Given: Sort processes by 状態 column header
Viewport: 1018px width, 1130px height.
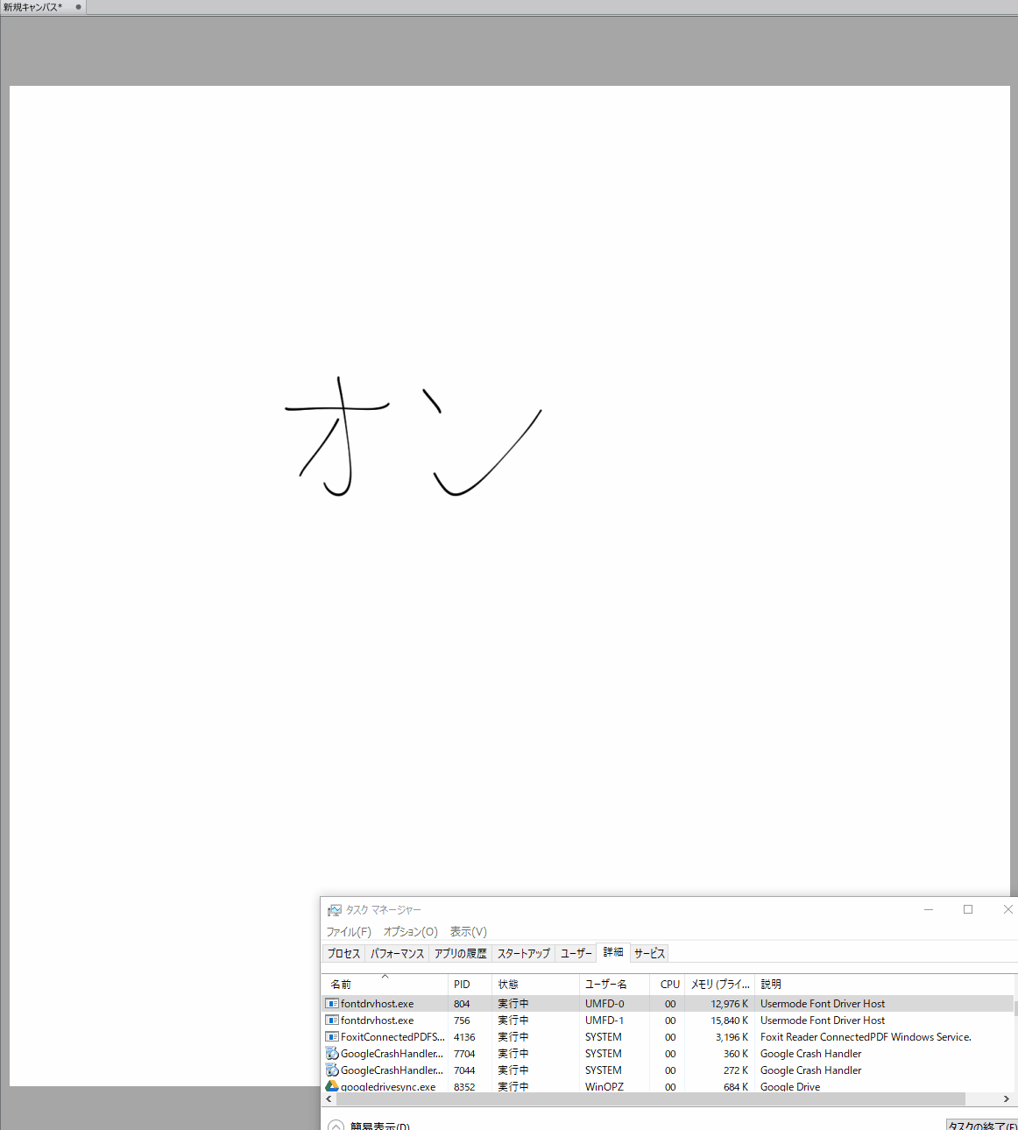Looking at the screenshot, I should (535, 984).
